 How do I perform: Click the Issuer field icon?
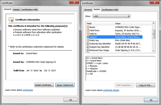pos(88,27)
